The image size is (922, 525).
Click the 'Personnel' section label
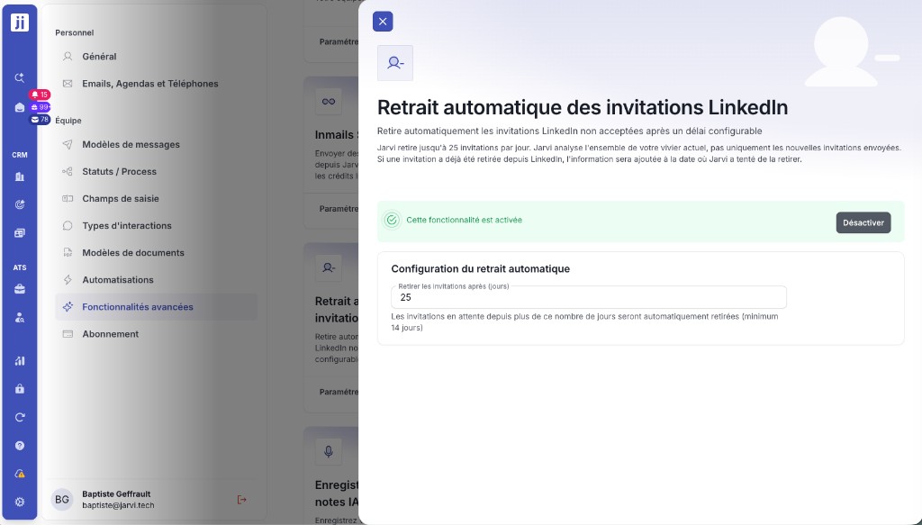click(74, 33)
